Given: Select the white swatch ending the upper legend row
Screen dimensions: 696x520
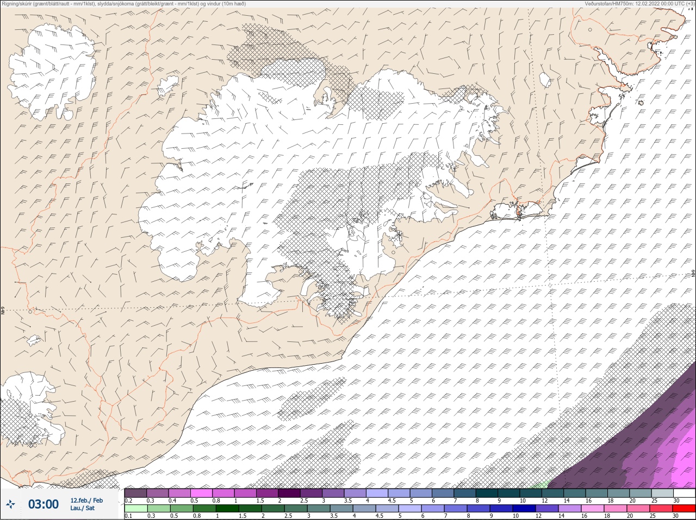Looking at the screenshot, I should pyautogui.click(x=684, y=493).
